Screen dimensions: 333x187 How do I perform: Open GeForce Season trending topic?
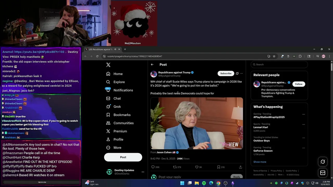click(263, 151)
